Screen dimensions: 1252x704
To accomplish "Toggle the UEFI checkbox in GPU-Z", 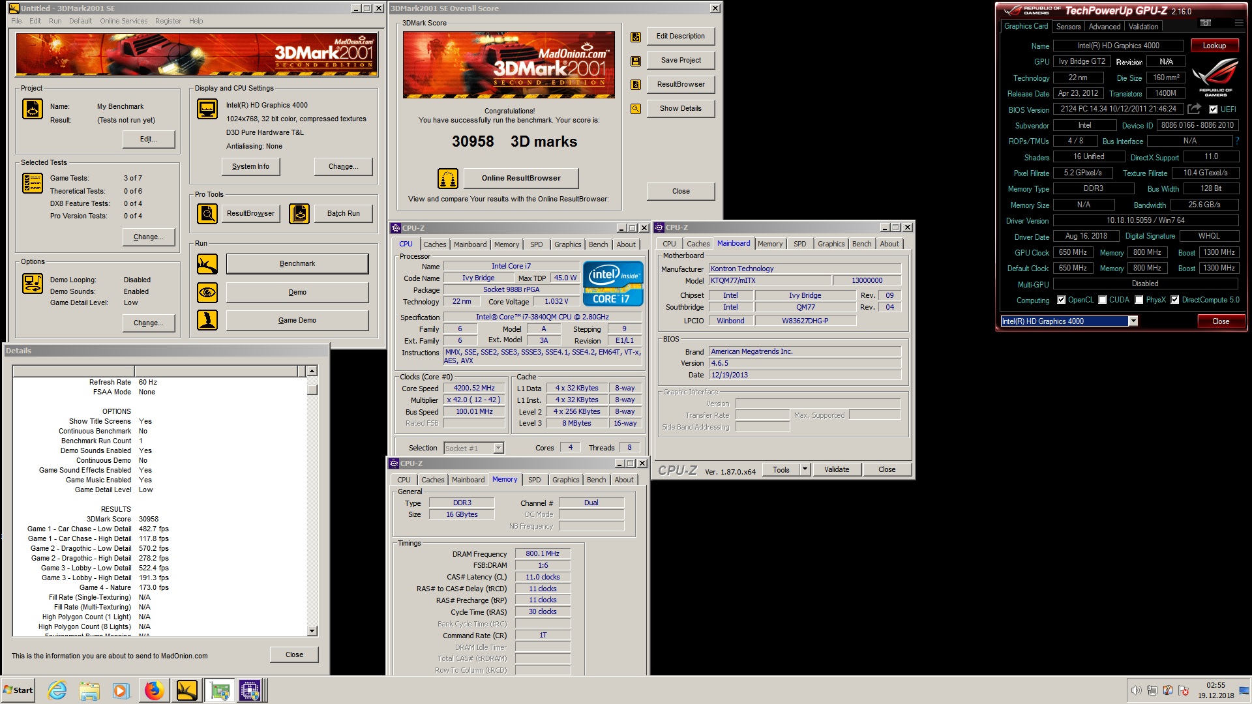I will point(1213,110).
